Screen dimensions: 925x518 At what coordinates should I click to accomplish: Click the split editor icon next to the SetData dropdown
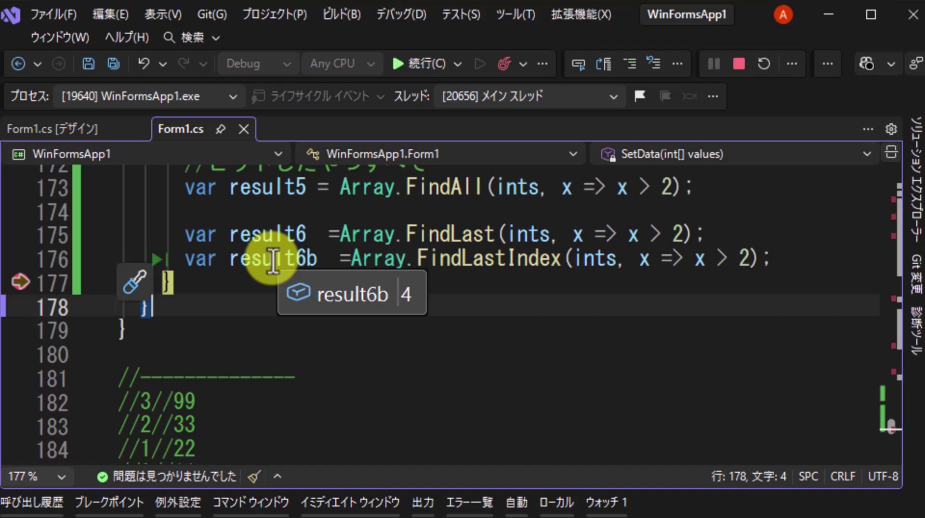(891, 153)
